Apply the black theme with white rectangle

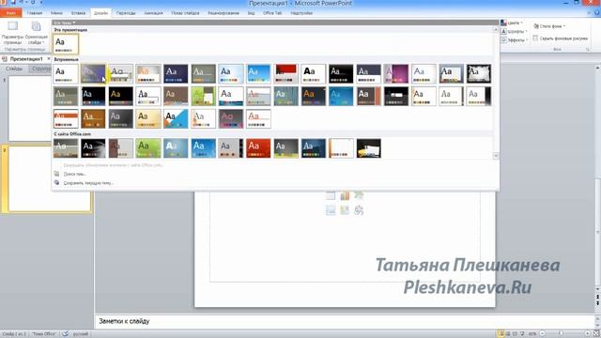(x=396, y=96)
